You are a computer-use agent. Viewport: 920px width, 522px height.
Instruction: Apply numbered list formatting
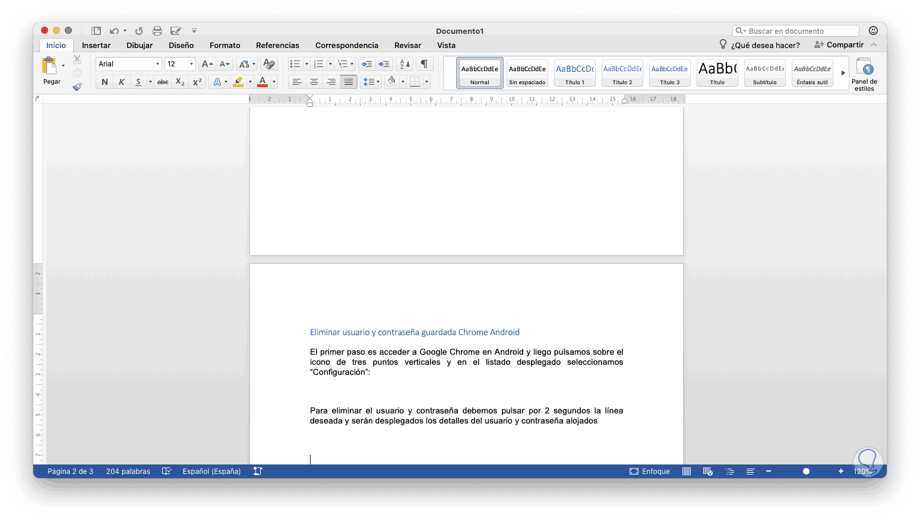319,64
